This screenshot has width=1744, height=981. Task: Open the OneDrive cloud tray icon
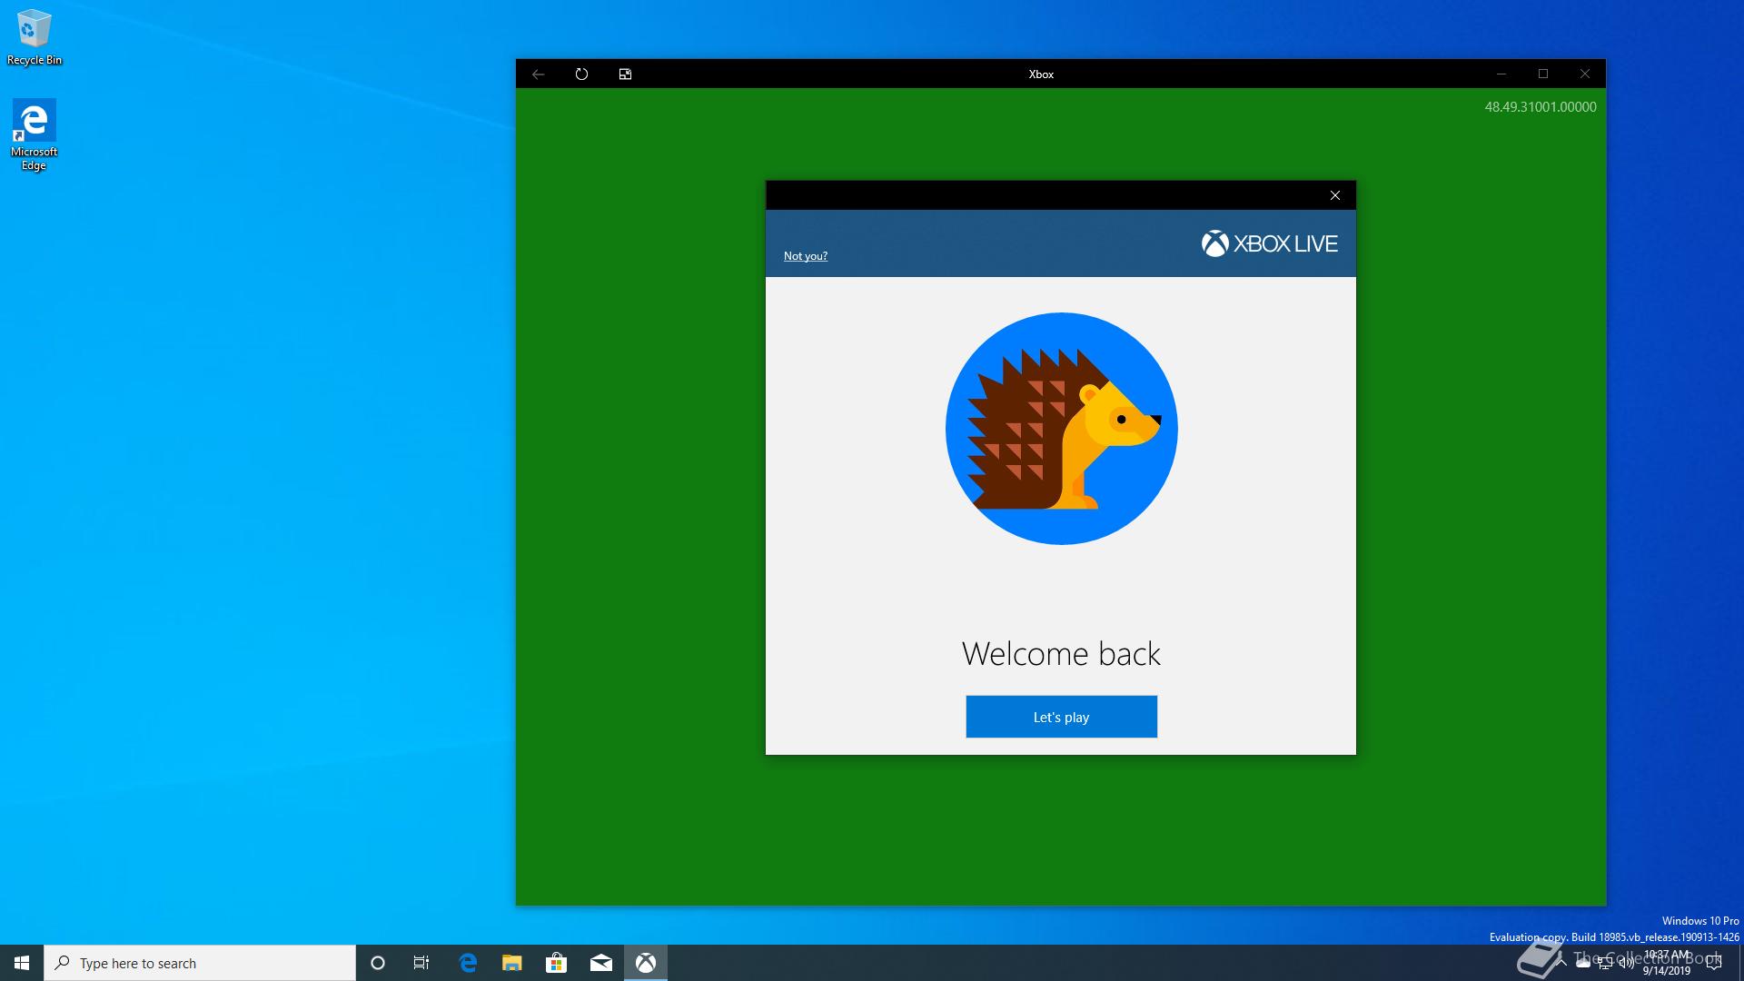click(1583, 963)
